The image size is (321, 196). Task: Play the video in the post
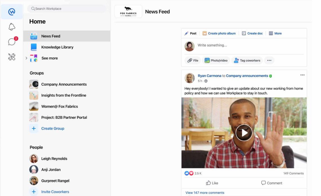(244, 133)
